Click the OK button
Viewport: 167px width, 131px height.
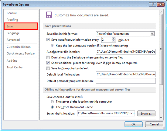tap(134, 124)
